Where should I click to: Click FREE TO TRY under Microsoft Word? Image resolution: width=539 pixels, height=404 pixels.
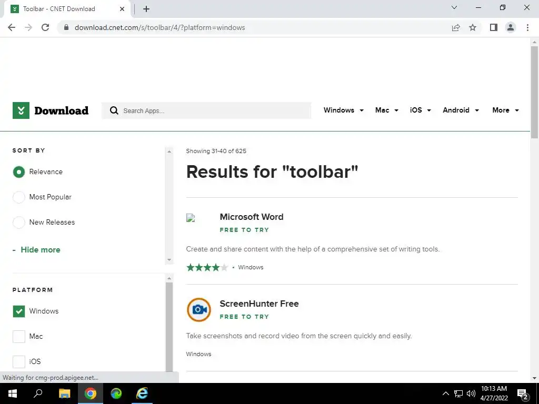point(244,230)
